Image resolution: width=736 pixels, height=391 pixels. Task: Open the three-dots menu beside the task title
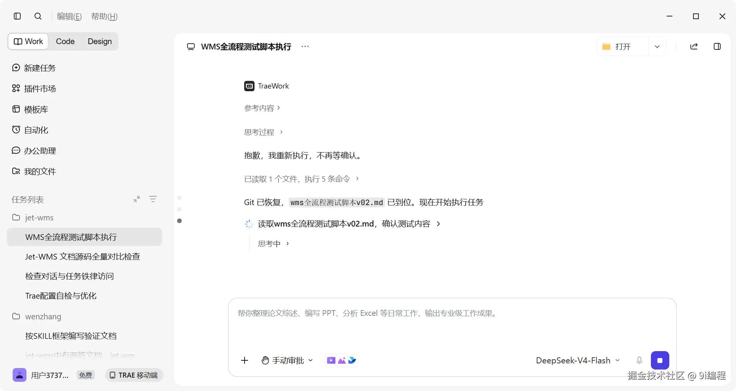[x=305, y=46]
